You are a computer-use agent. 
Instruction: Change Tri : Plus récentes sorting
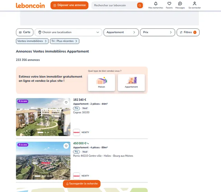click(65, 41)
